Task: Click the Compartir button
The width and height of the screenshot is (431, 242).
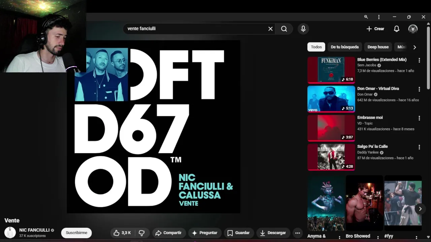Action: click(x=168, y=233)
